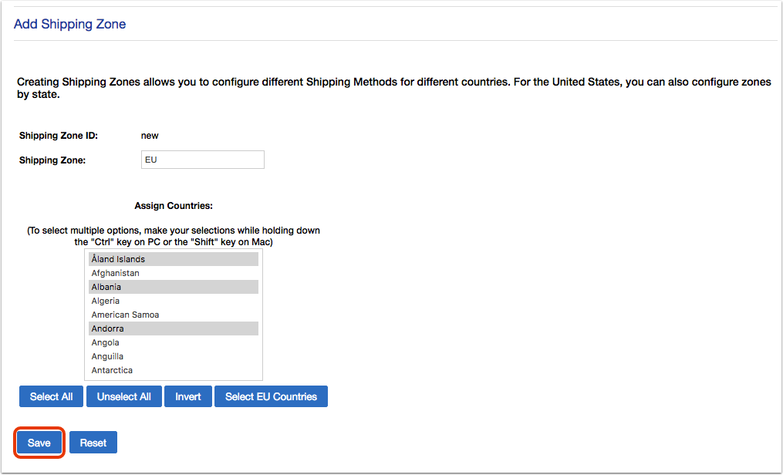Viewport: 783px width, 475px height.
Task: Select Åland Islands in the country list
Action: coord(174,259)
